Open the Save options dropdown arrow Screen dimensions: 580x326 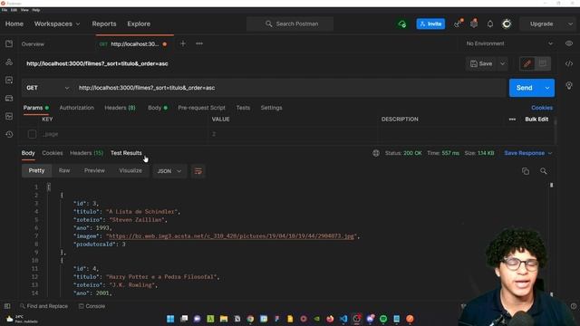503,63
